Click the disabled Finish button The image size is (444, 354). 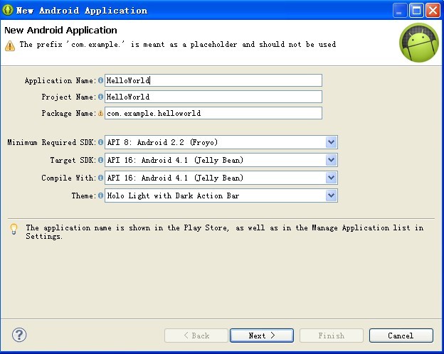(x=332, y=336)
